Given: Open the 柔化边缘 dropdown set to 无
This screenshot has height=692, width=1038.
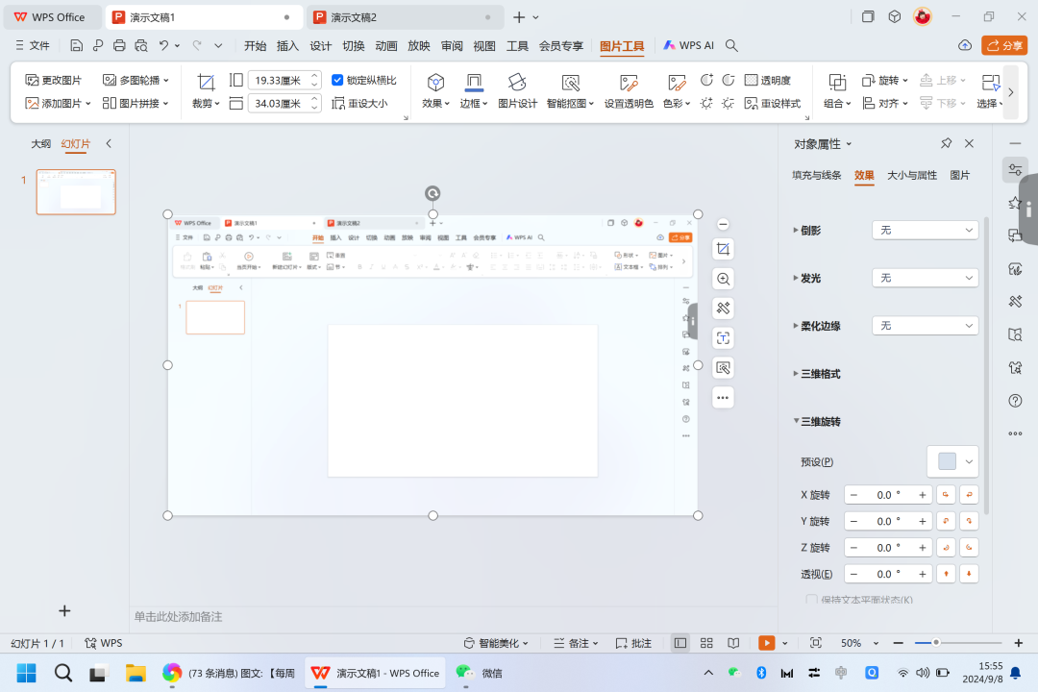Looking at the screenshot, I should coord(925,326).
